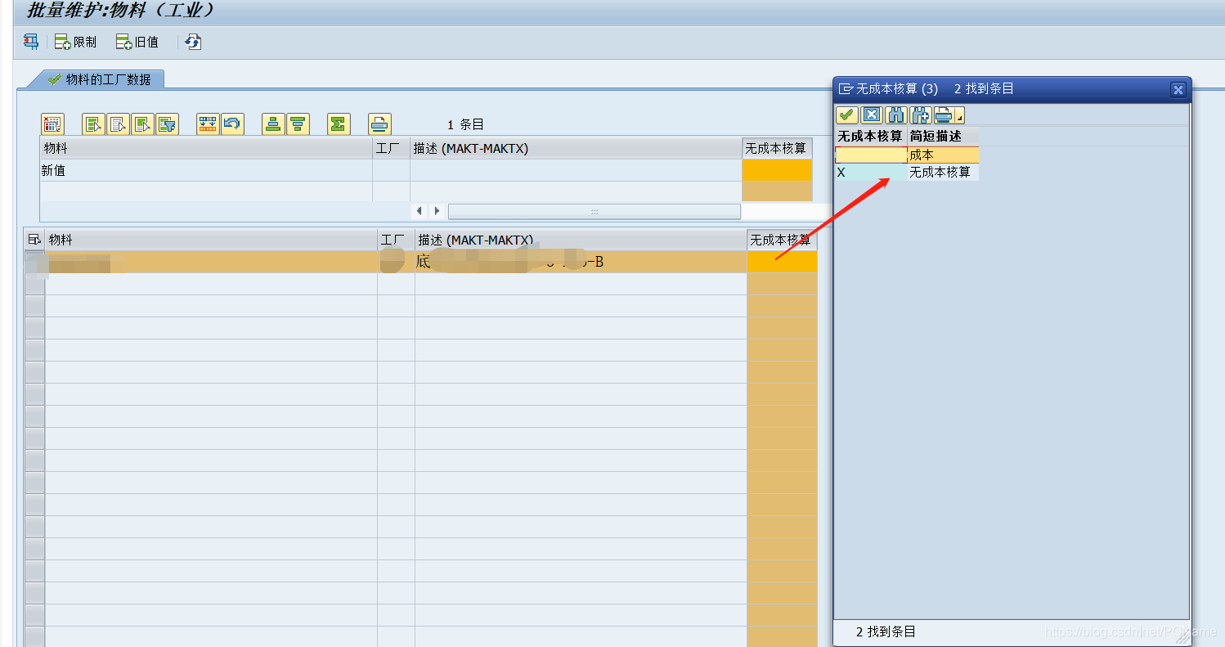Viewport: 1225px width, 647px height.
Task: Select the X value cell in the popup list
Action: pos(871,173)
